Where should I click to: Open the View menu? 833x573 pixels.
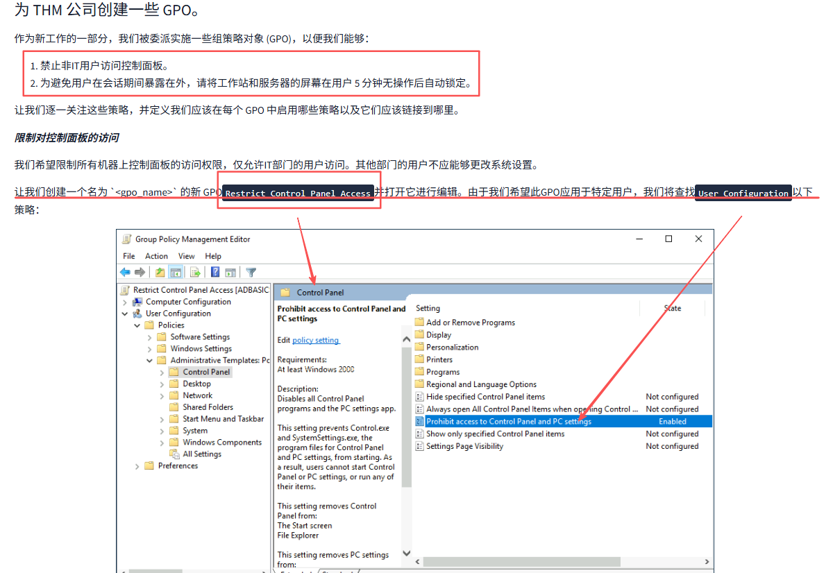point(187,256)
